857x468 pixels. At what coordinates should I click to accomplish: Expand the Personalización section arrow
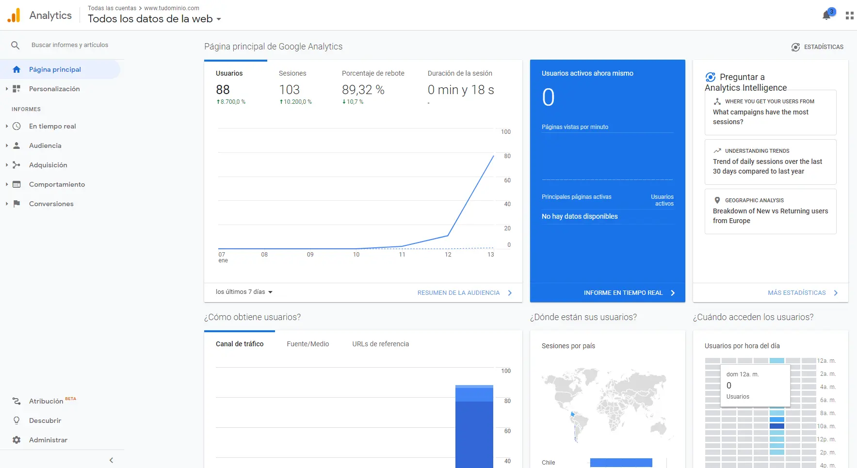click(7, 89)
